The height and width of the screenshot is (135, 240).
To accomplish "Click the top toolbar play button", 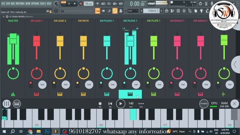I will [x=69, y=4].
